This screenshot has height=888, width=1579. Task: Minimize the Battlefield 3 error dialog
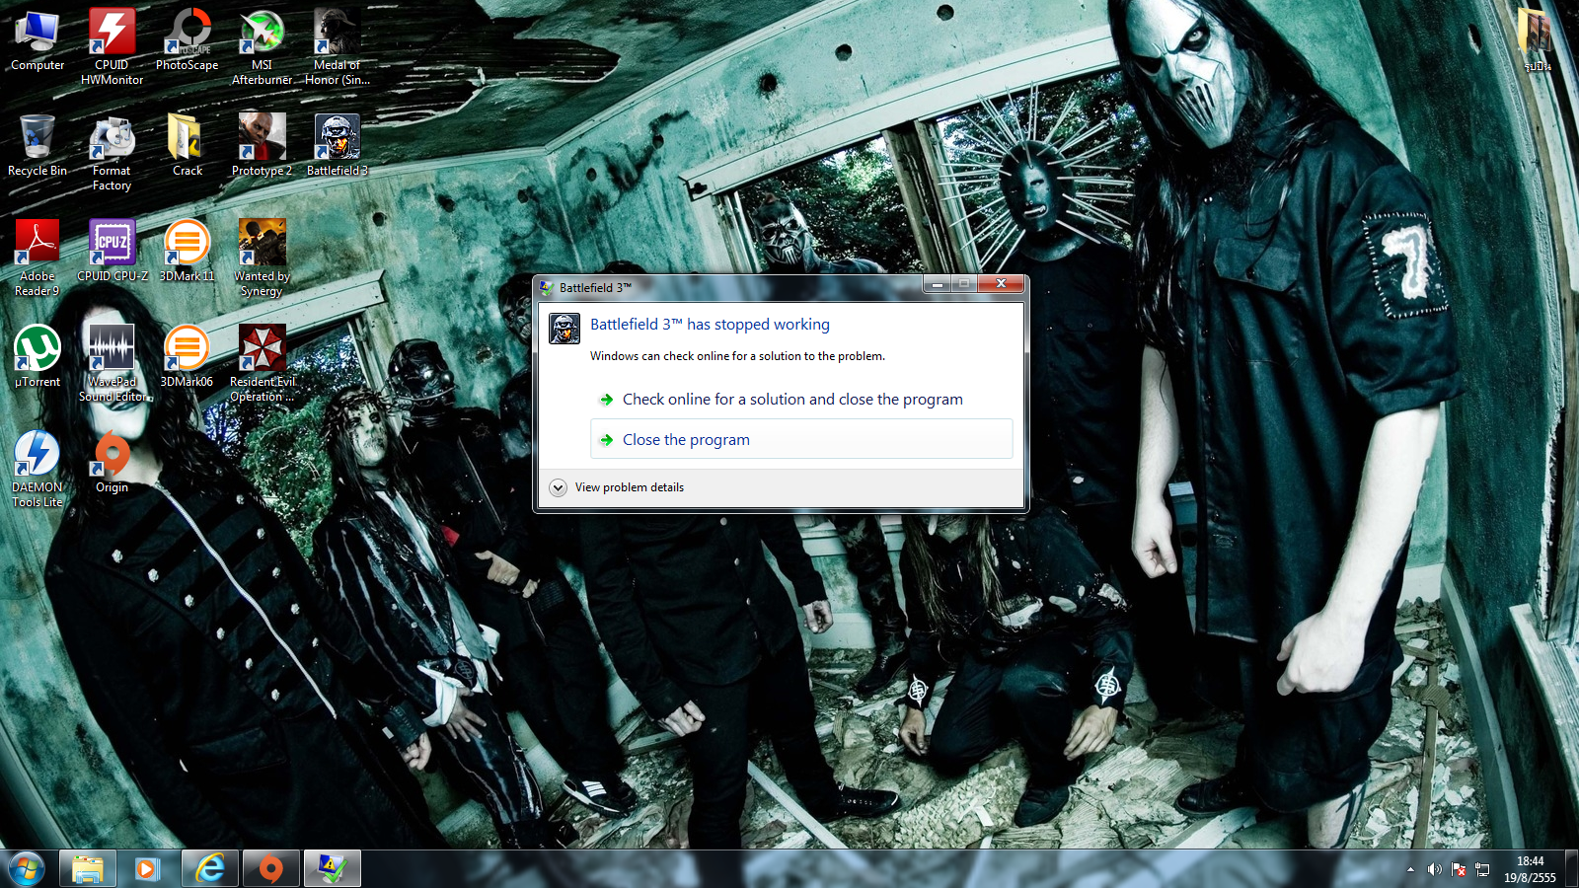pyautogui.click(x=937, y=284)
